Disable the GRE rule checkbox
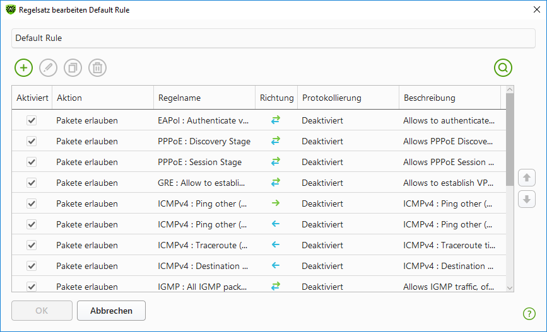This screenshot has width=547, height=332. tap(32, 183)
